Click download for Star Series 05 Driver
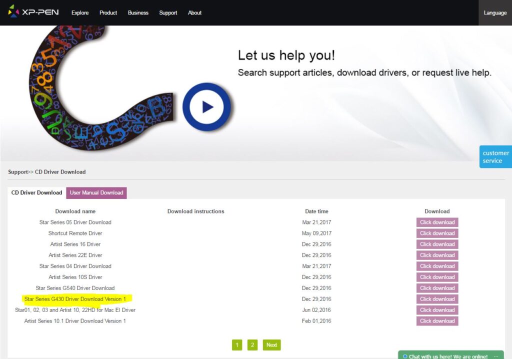Viewport: 512px width, 359px height. point(437,222)
